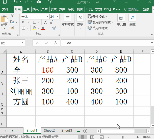Select cell E2 containing 800
Screen dimensions: 154x139
[x=121, y=69]
